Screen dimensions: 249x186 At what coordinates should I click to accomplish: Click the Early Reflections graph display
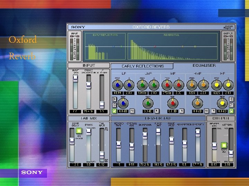pos(105,46)
